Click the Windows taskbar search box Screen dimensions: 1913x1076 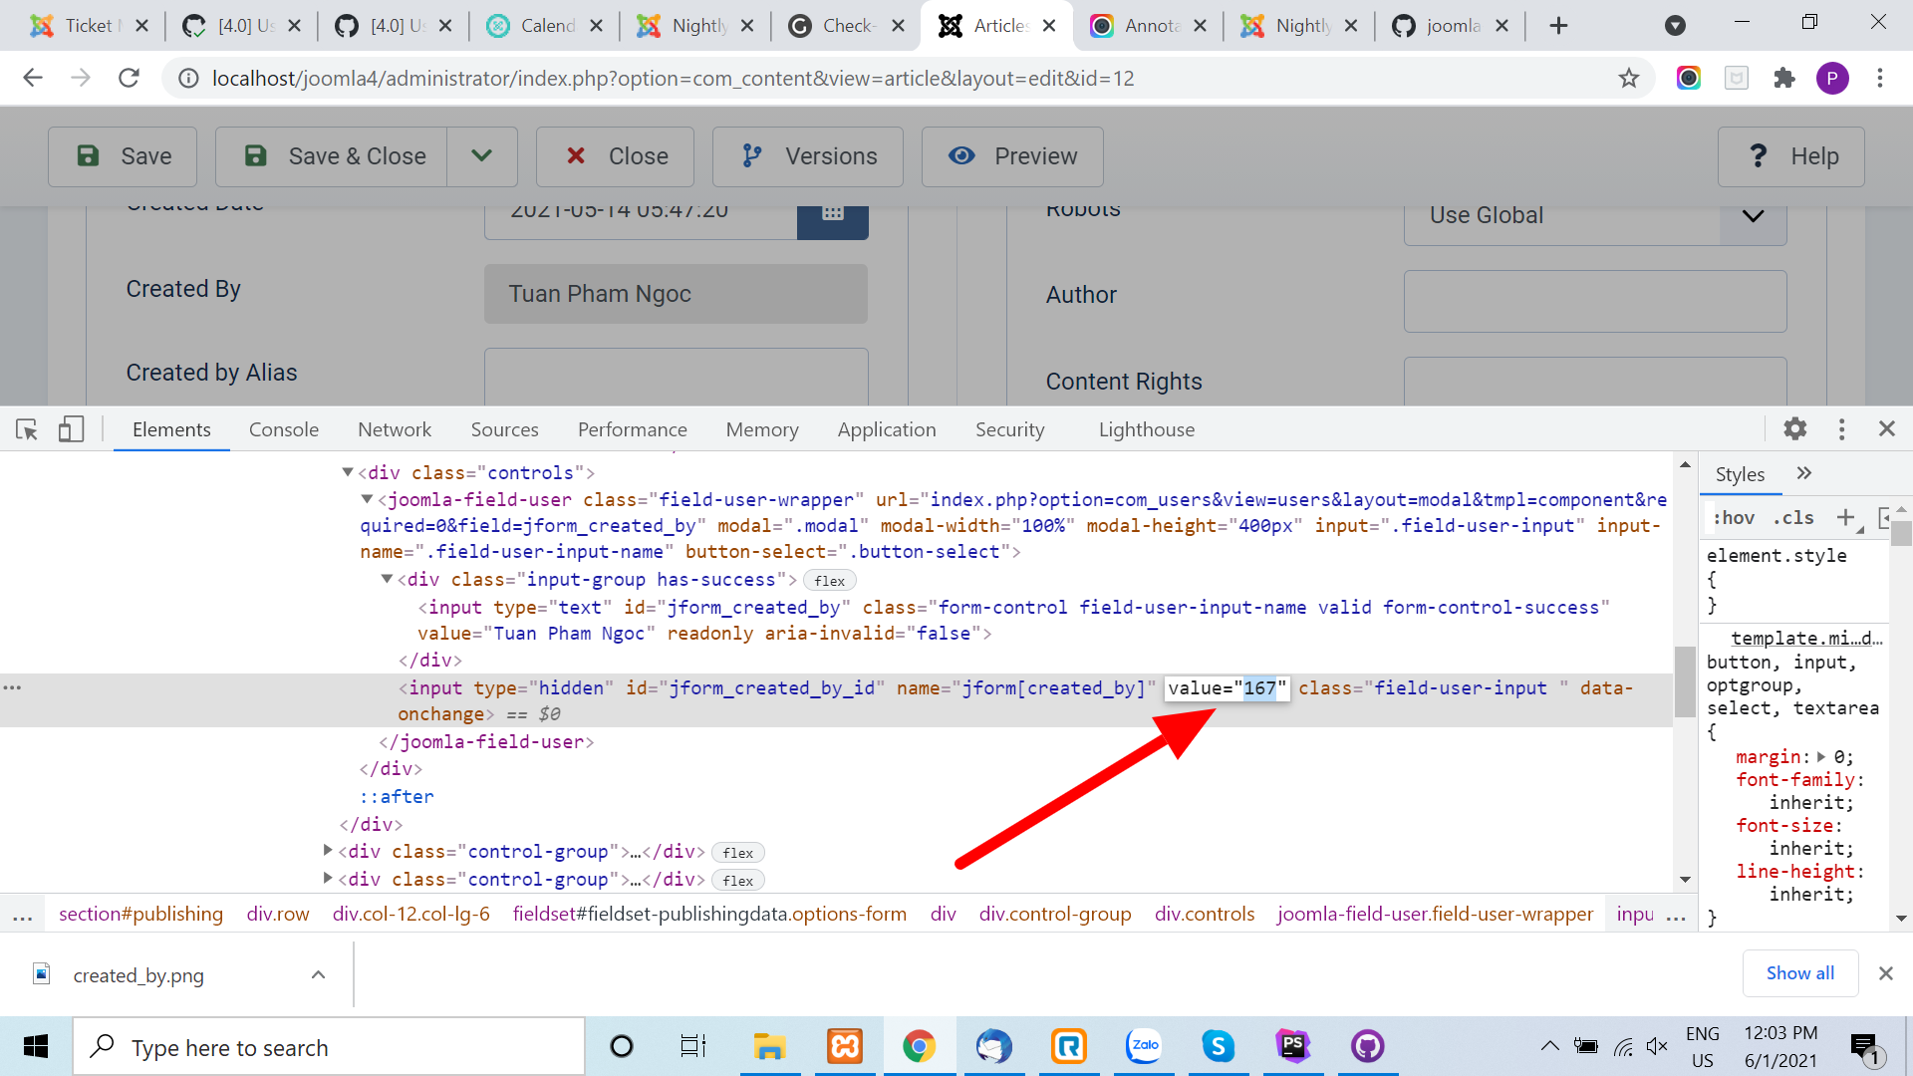[329, 1047]
